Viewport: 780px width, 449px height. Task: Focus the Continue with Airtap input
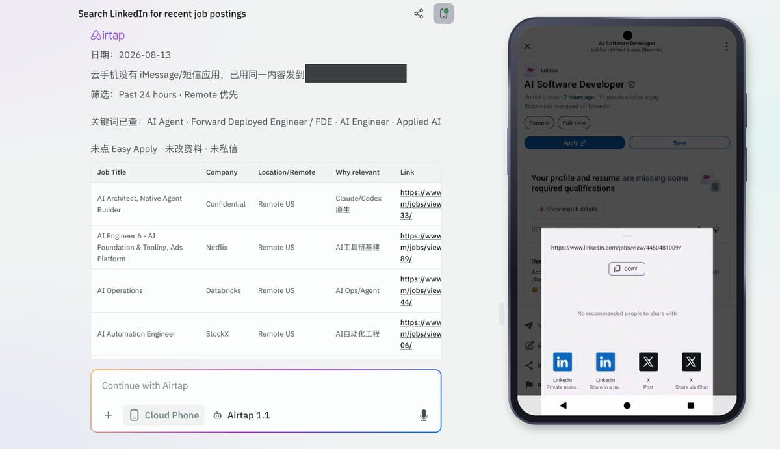[x=266, y=385]
